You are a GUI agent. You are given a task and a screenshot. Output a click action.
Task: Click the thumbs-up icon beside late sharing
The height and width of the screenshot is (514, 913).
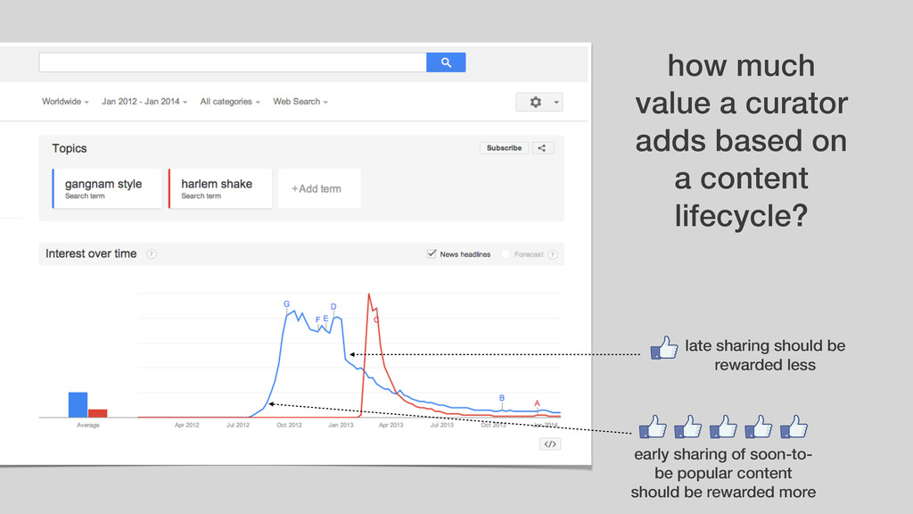[x=664, y=347]
